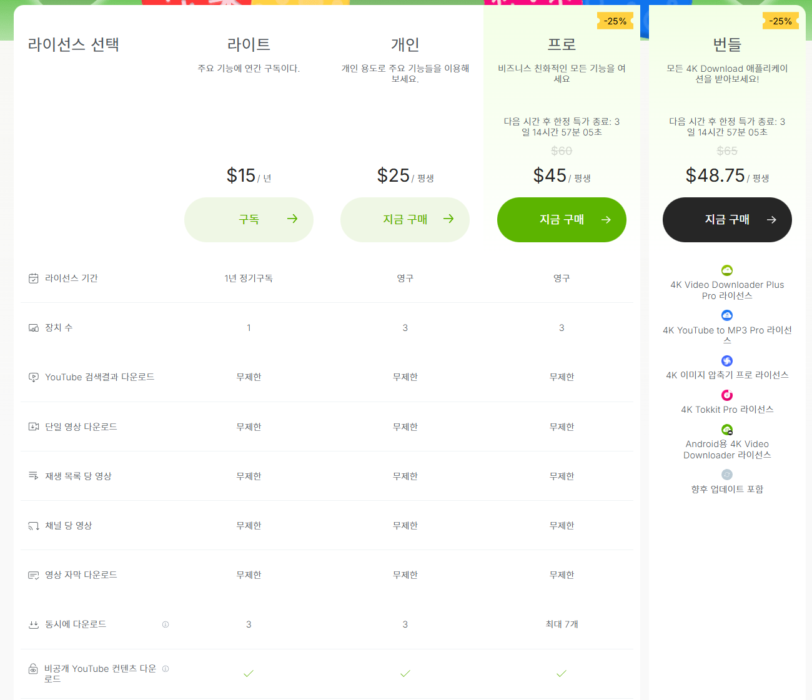Click 4K Video Downloader Plus Pro 라이선스 text

(x=727, y=290)
